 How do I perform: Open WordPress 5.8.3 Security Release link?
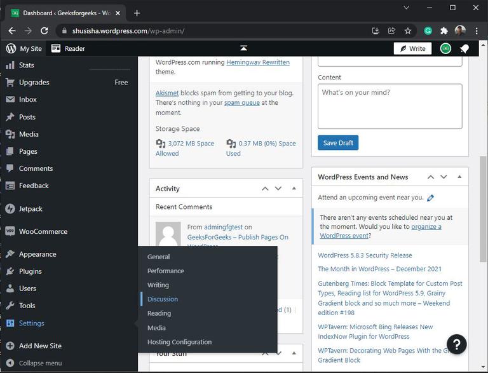[365, 255]
